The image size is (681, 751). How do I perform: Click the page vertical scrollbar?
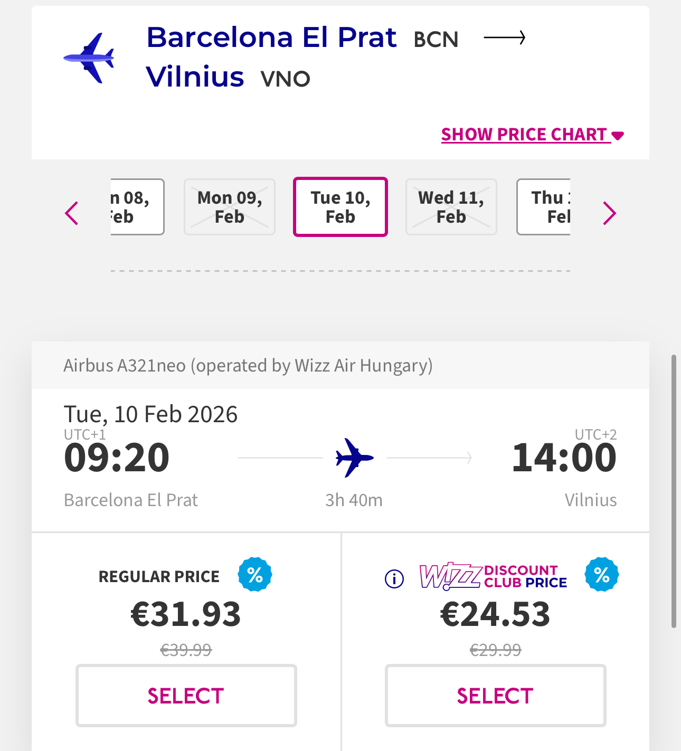(x=674, y=491)
